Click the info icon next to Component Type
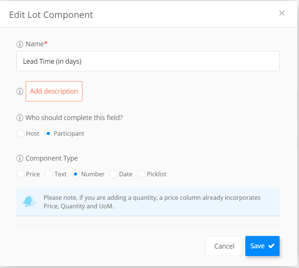The width and height of the screenshot is (299, 268). tap(20, 158)
